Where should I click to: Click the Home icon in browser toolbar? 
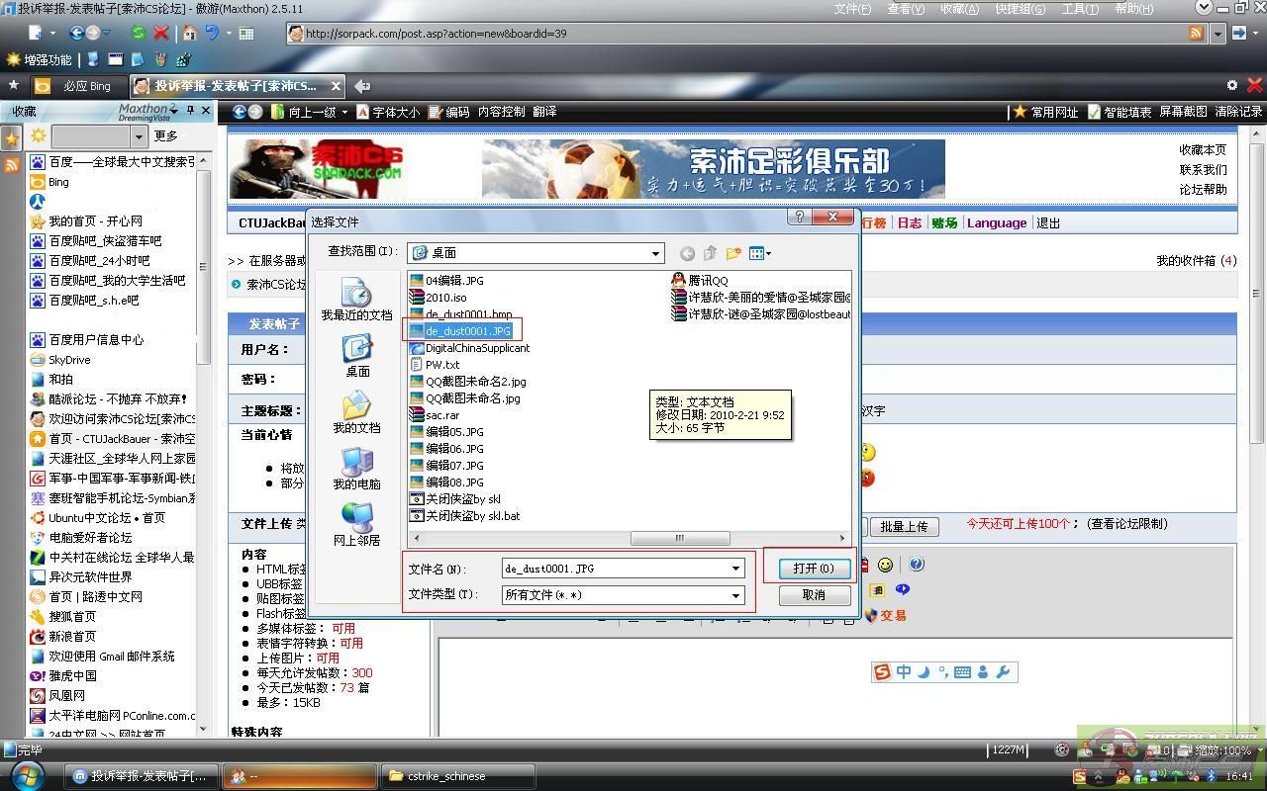[x=189, y=33]
